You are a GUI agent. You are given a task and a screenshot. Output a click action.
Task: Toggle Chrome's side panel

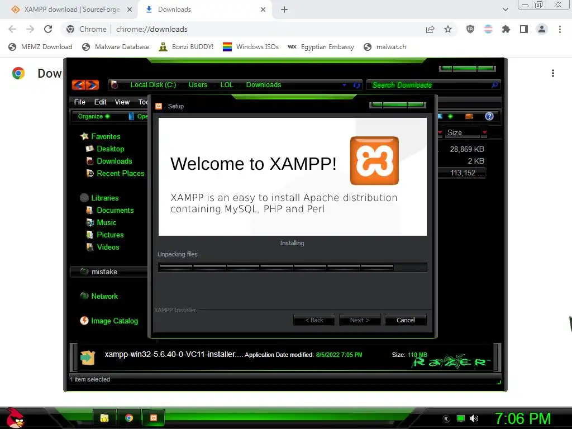524,29
